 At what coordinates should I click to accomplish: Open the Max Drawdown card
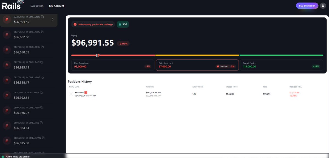click(x=113, y=65)
